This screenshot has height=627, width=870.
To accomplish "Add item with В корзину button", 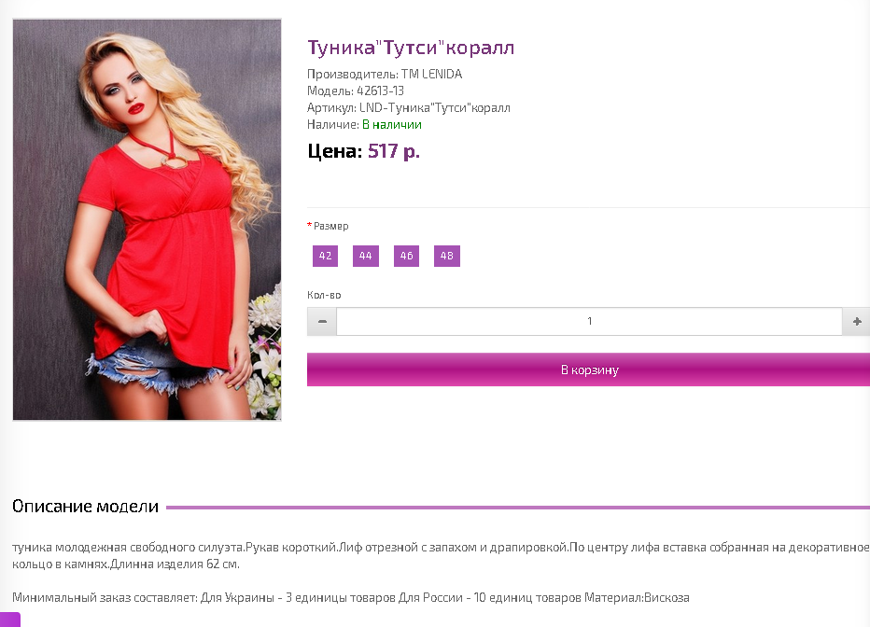I will [589, 369].
